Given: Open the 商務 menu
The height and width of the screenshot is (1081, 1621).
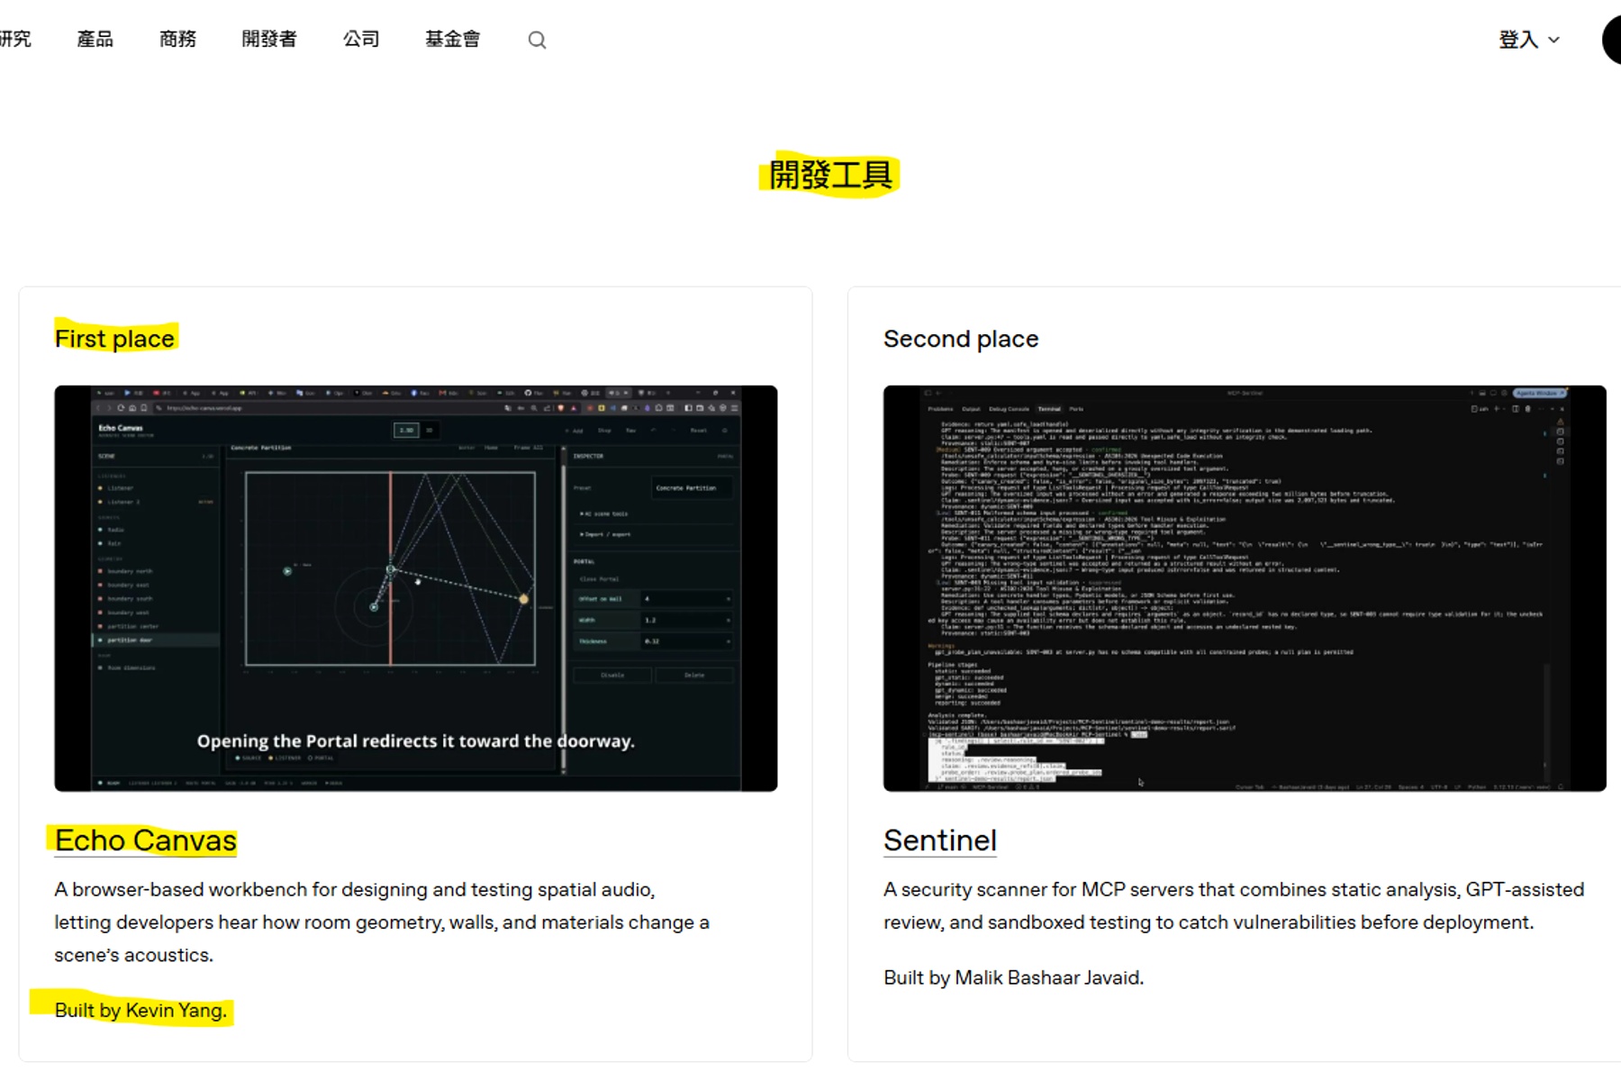Looking at the screenshot, I should tap(177, 39).
